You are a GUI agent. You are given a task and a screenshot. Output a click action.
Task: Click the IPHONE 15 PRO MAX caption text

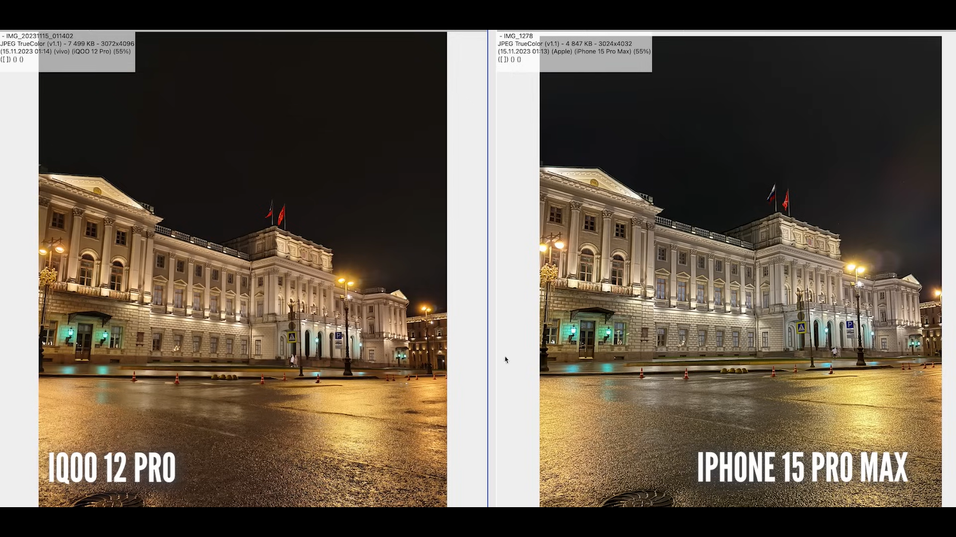(x=802, y=467)
